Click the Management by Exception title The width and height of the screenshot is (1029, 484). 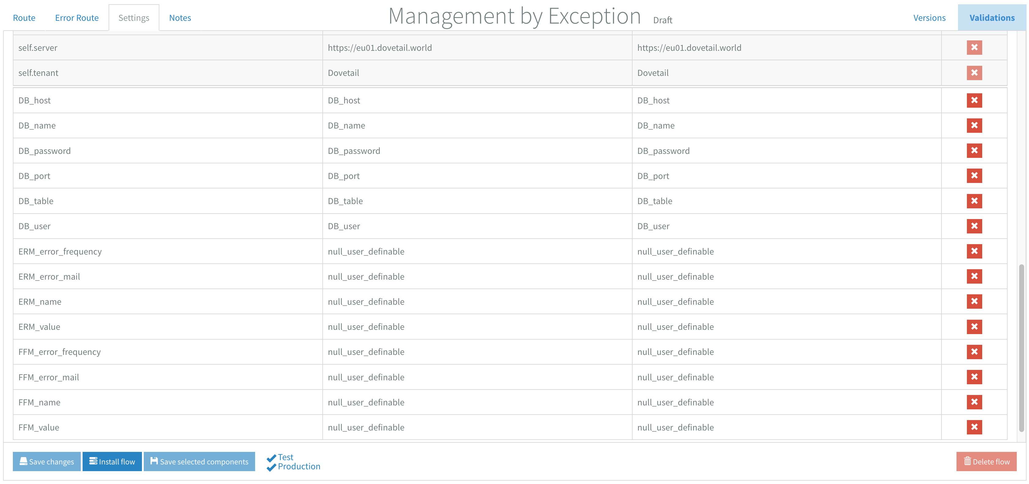[514, 17]
